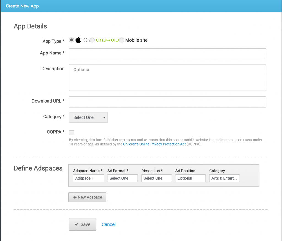Open the Category Select One dropdown
Screen dimensions: 282x241
point(88,117)
